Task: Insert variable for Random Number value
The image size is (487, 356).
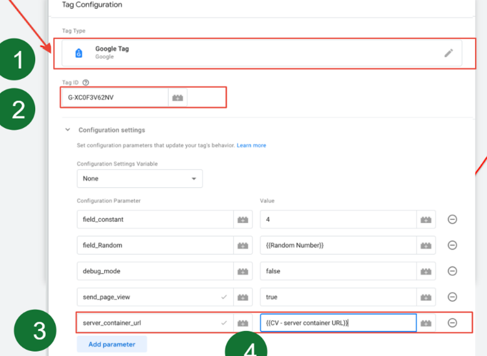Action: click(426, 245)
